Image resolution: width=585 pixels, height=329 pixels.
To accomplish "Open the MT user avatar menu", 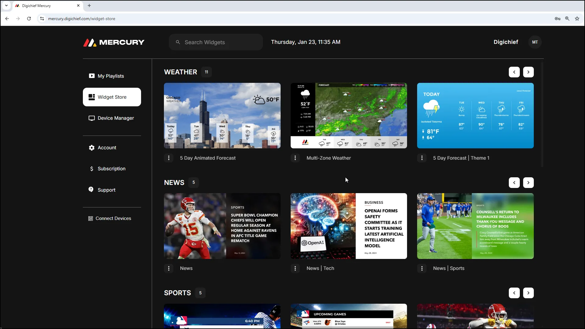I will (x=535, y=42).
